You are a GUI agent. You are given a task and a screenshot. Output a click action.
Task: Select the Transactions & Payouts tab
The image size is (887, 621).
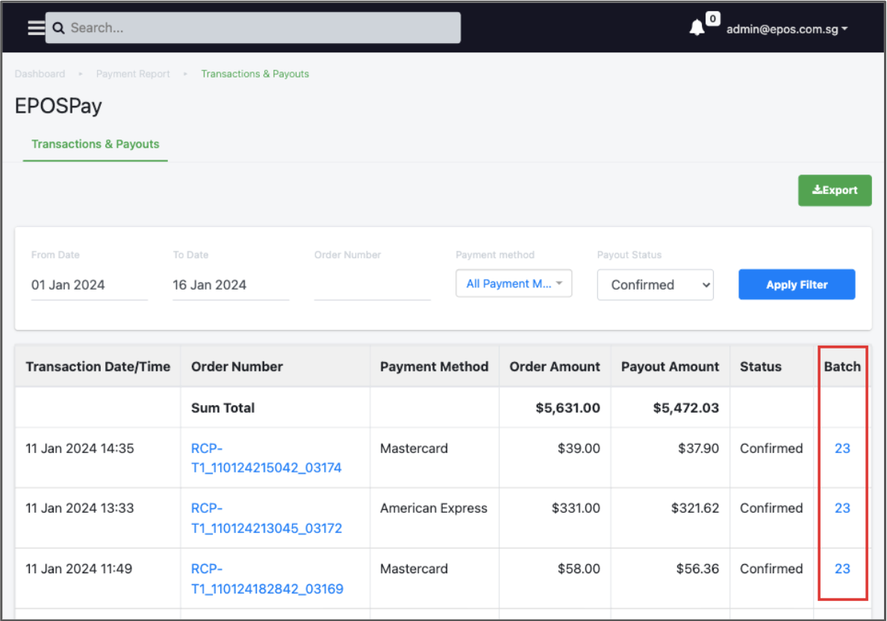click(x=95, y=144)
